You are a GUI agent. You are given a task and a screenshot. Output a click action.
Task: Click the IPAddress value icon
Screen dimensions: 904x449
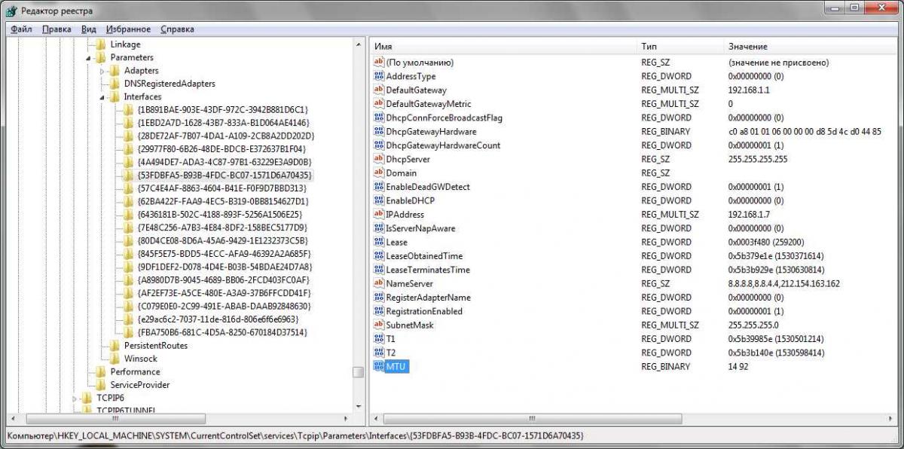tap(379, 214)
